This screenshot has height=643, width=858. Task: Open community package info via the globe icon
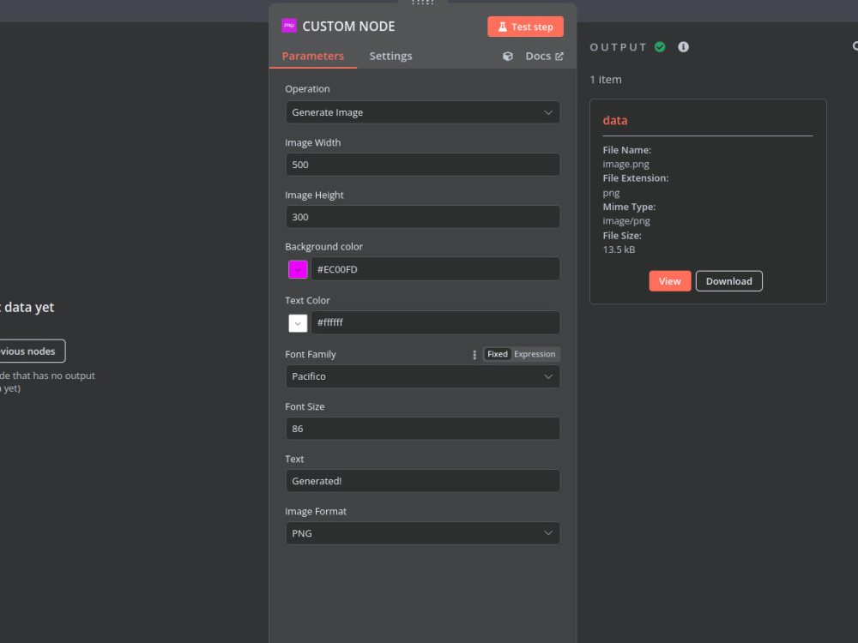coord(506,56)
